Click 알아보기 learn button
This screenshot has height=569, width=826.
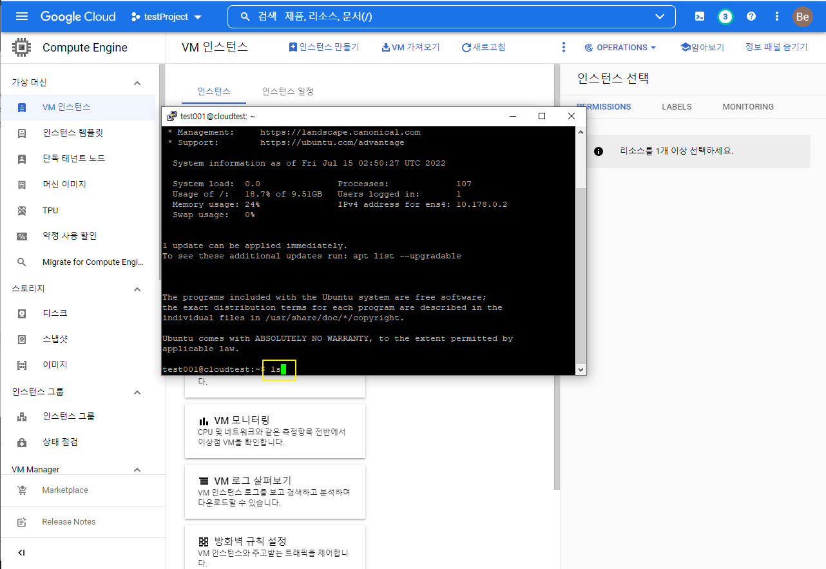click(x=702, y=47)
